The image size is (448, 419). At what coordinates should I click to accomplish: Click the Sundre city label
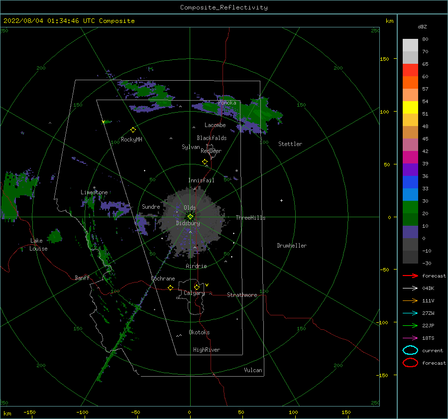pos(151,206)
